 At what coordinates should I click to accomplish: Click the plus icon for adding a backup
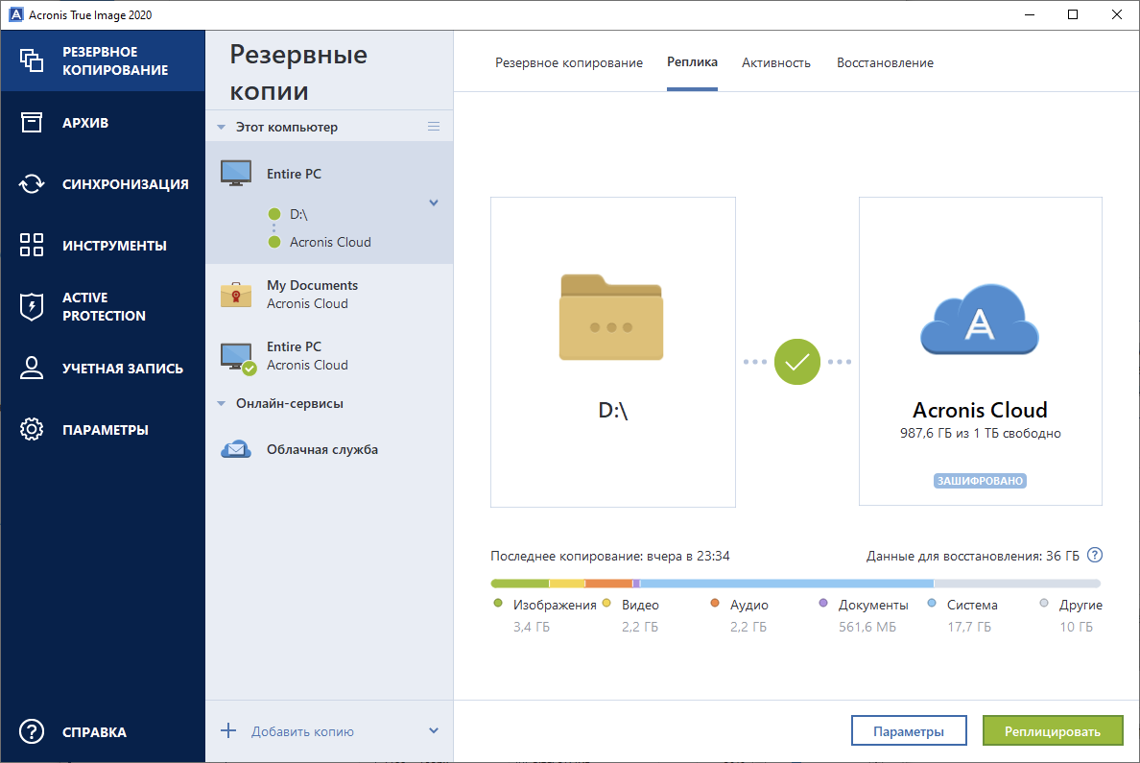coord(228,731)
